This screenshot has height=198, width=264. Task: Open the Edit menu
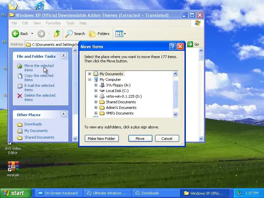click(25, 23)
